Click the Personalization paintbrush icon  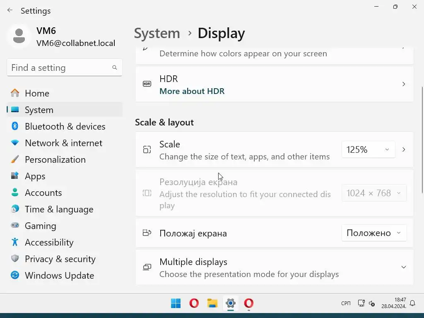tap(15, 159)
